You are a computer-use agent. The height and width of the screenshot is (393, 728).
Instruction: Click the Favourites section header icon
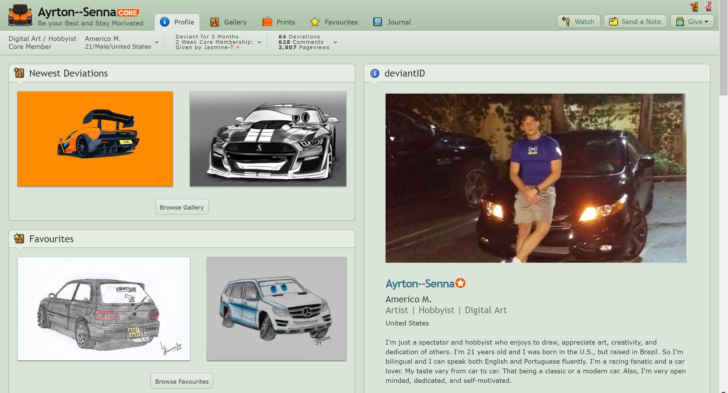click(19, 239)
